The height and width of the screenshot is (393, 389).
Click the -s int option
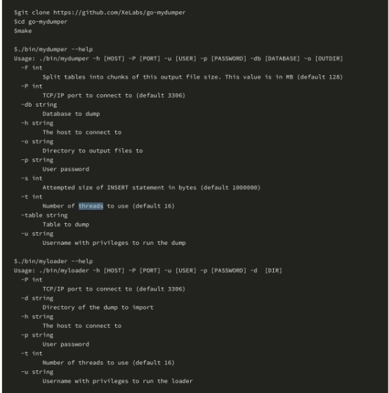(x=32, y=178)
